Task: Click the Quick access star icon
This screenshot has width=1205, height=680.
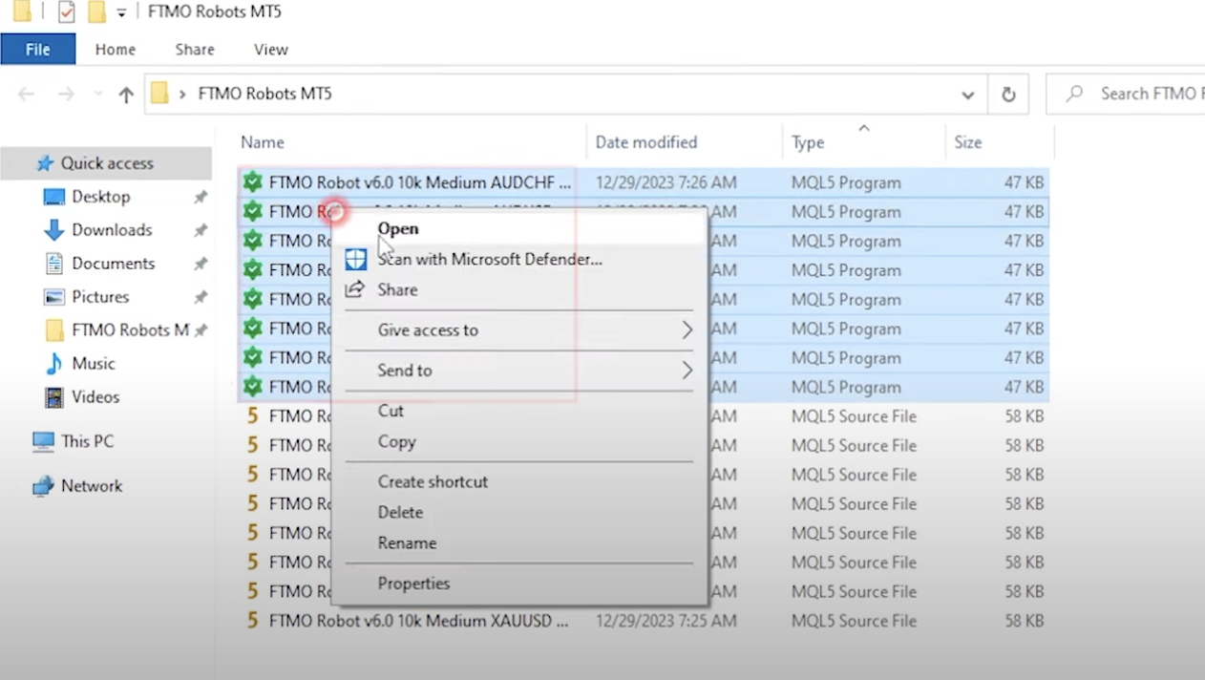Action: [44, 163]
